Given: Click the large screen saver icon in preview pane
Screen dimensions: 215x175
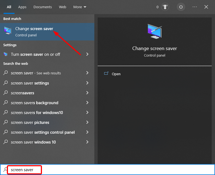Looking at the screenshot, I should 155,31.
